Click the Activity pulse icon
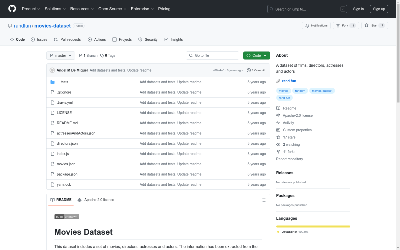This screenshot has width=400, height=250. [x=278, y=123]
